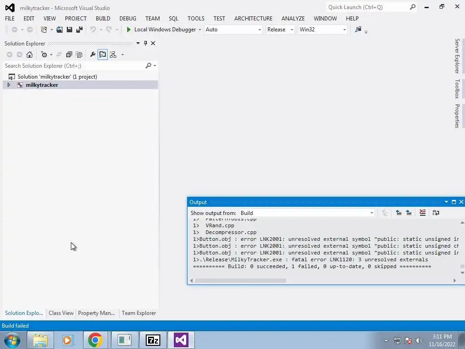The width and height of the screenshot is (465, 349).
Task: Click in the Quick Launch input field
Action: 368,7
